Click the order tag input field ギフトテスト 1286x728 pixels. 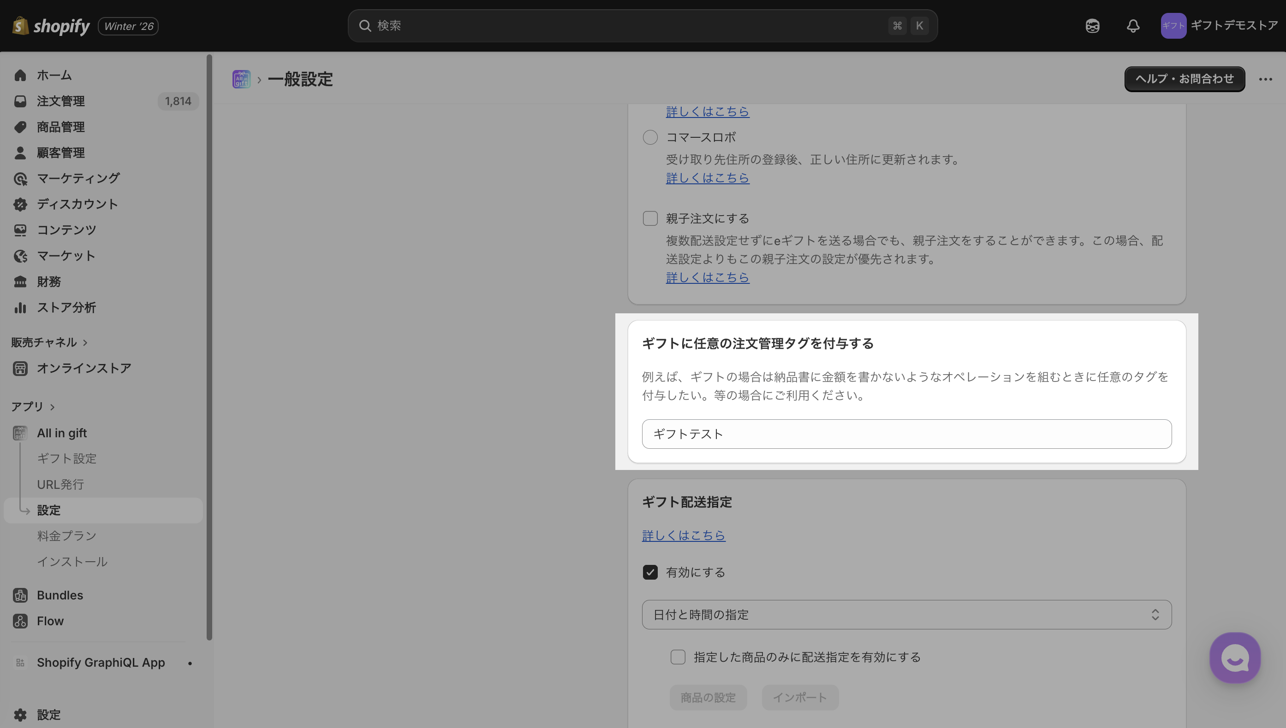click(906, 434)
